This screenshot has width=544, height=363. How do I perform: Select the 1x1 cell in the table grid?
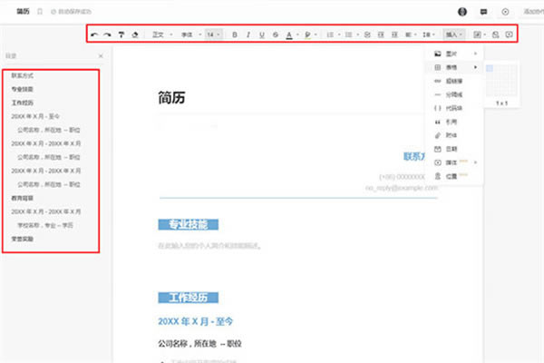490,68
